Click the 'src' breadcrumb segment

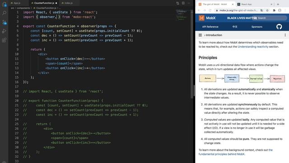[13, 8]
